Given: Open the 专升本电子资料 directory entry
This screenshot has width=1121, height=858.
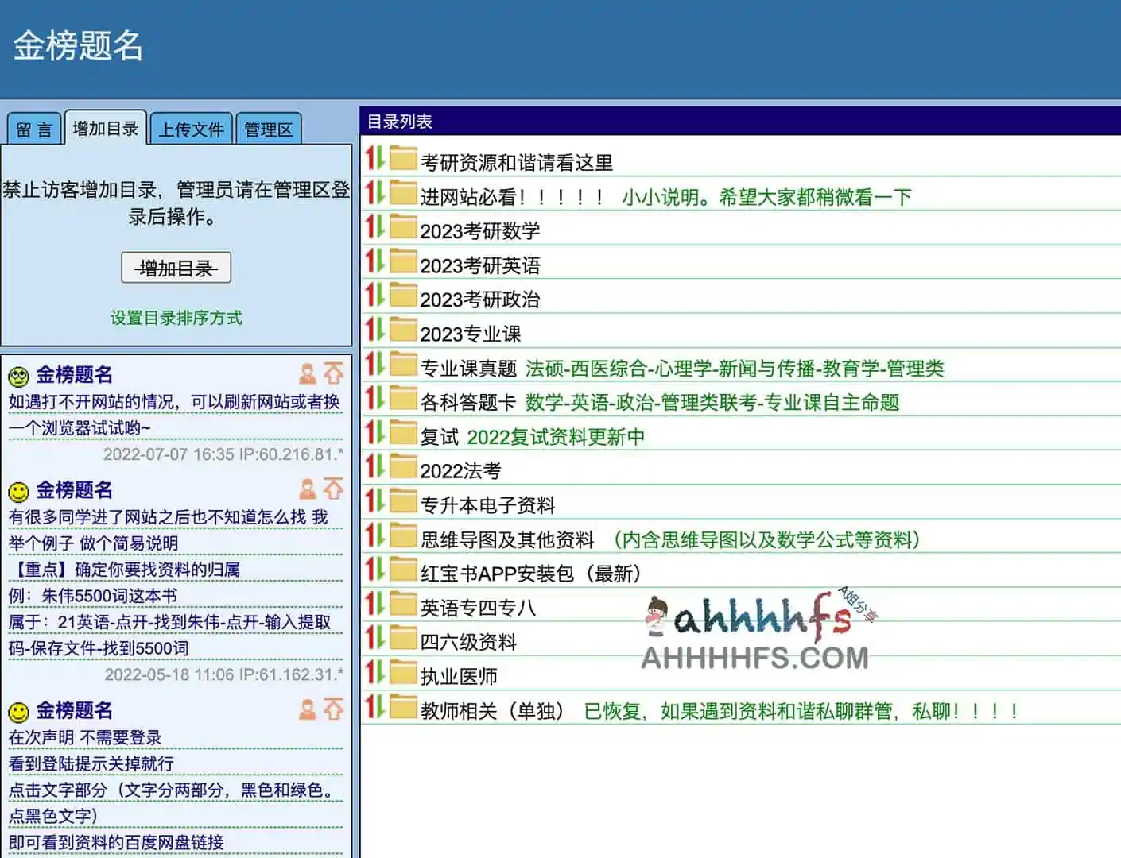Looking at the screenshot, I should coord(487,504).
